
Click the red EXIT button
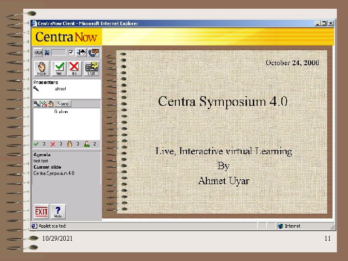click(x=41, y=212)
